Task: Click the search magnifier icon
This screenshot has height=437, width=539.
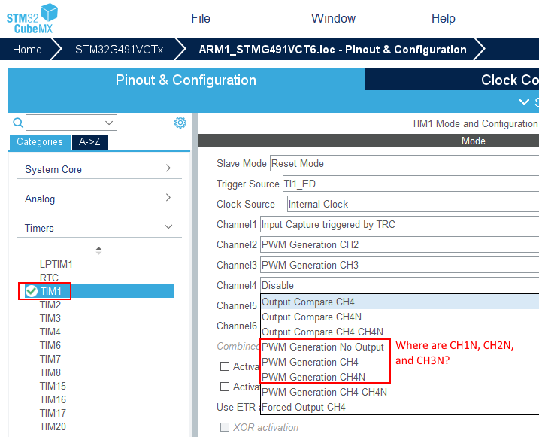Action: (18, 123)
